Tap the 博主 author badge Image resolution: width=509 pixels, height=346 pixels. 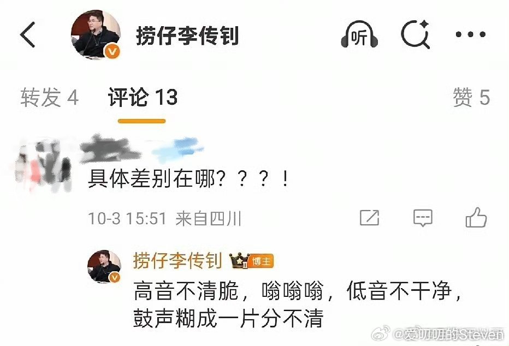(x=261, y=261)
